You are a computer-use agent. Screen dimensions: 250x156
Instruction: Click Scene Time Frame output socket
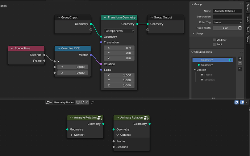click(44, 61)
